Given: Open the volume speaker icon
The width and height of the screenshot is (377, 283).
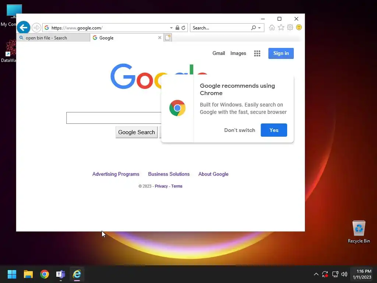Looking at the screenshot, I should (344, 274).
